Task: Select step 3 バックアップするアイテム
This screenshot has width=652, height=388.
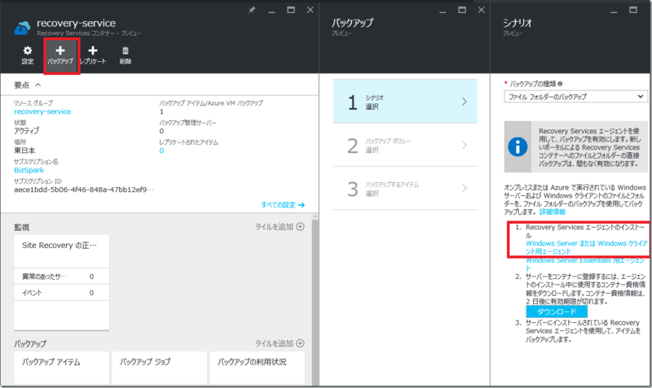Action: 404,189
